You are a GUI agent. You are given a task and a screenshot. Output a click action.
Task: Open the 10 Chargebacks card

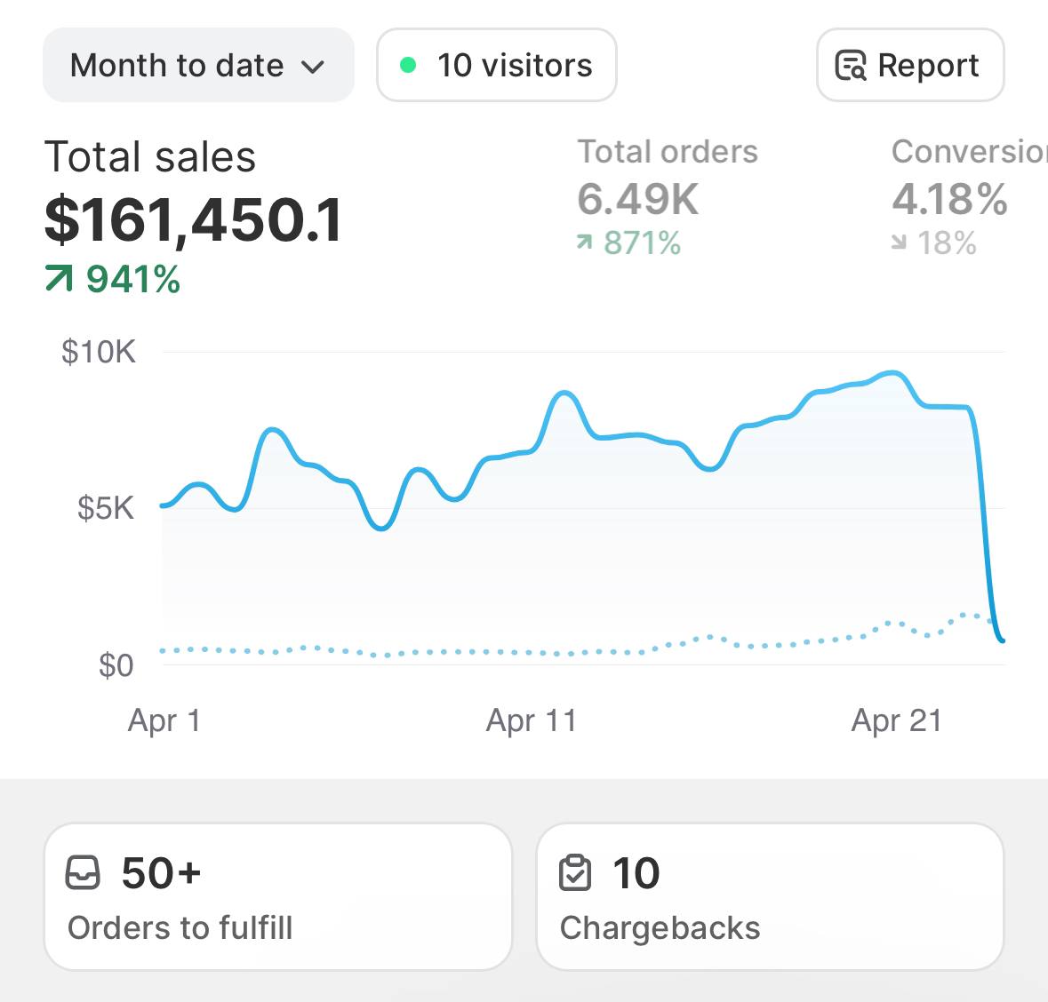[x=770, y=896]
